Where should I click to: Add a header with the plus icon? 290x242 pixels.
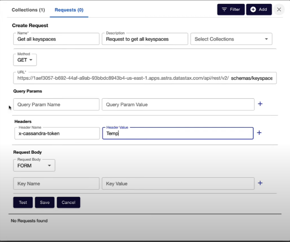click(259, 133)
